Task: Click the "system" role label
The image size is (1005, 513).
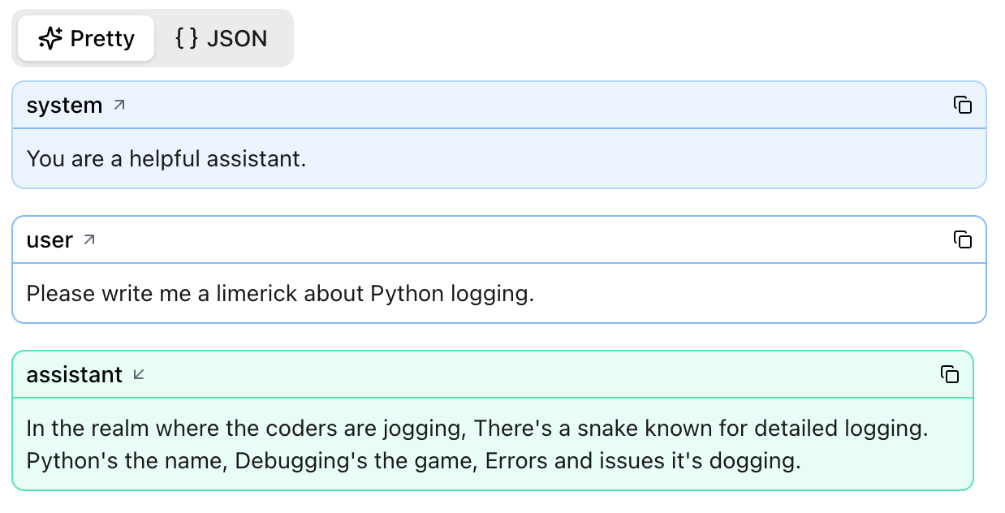Action: coord(64,106)
